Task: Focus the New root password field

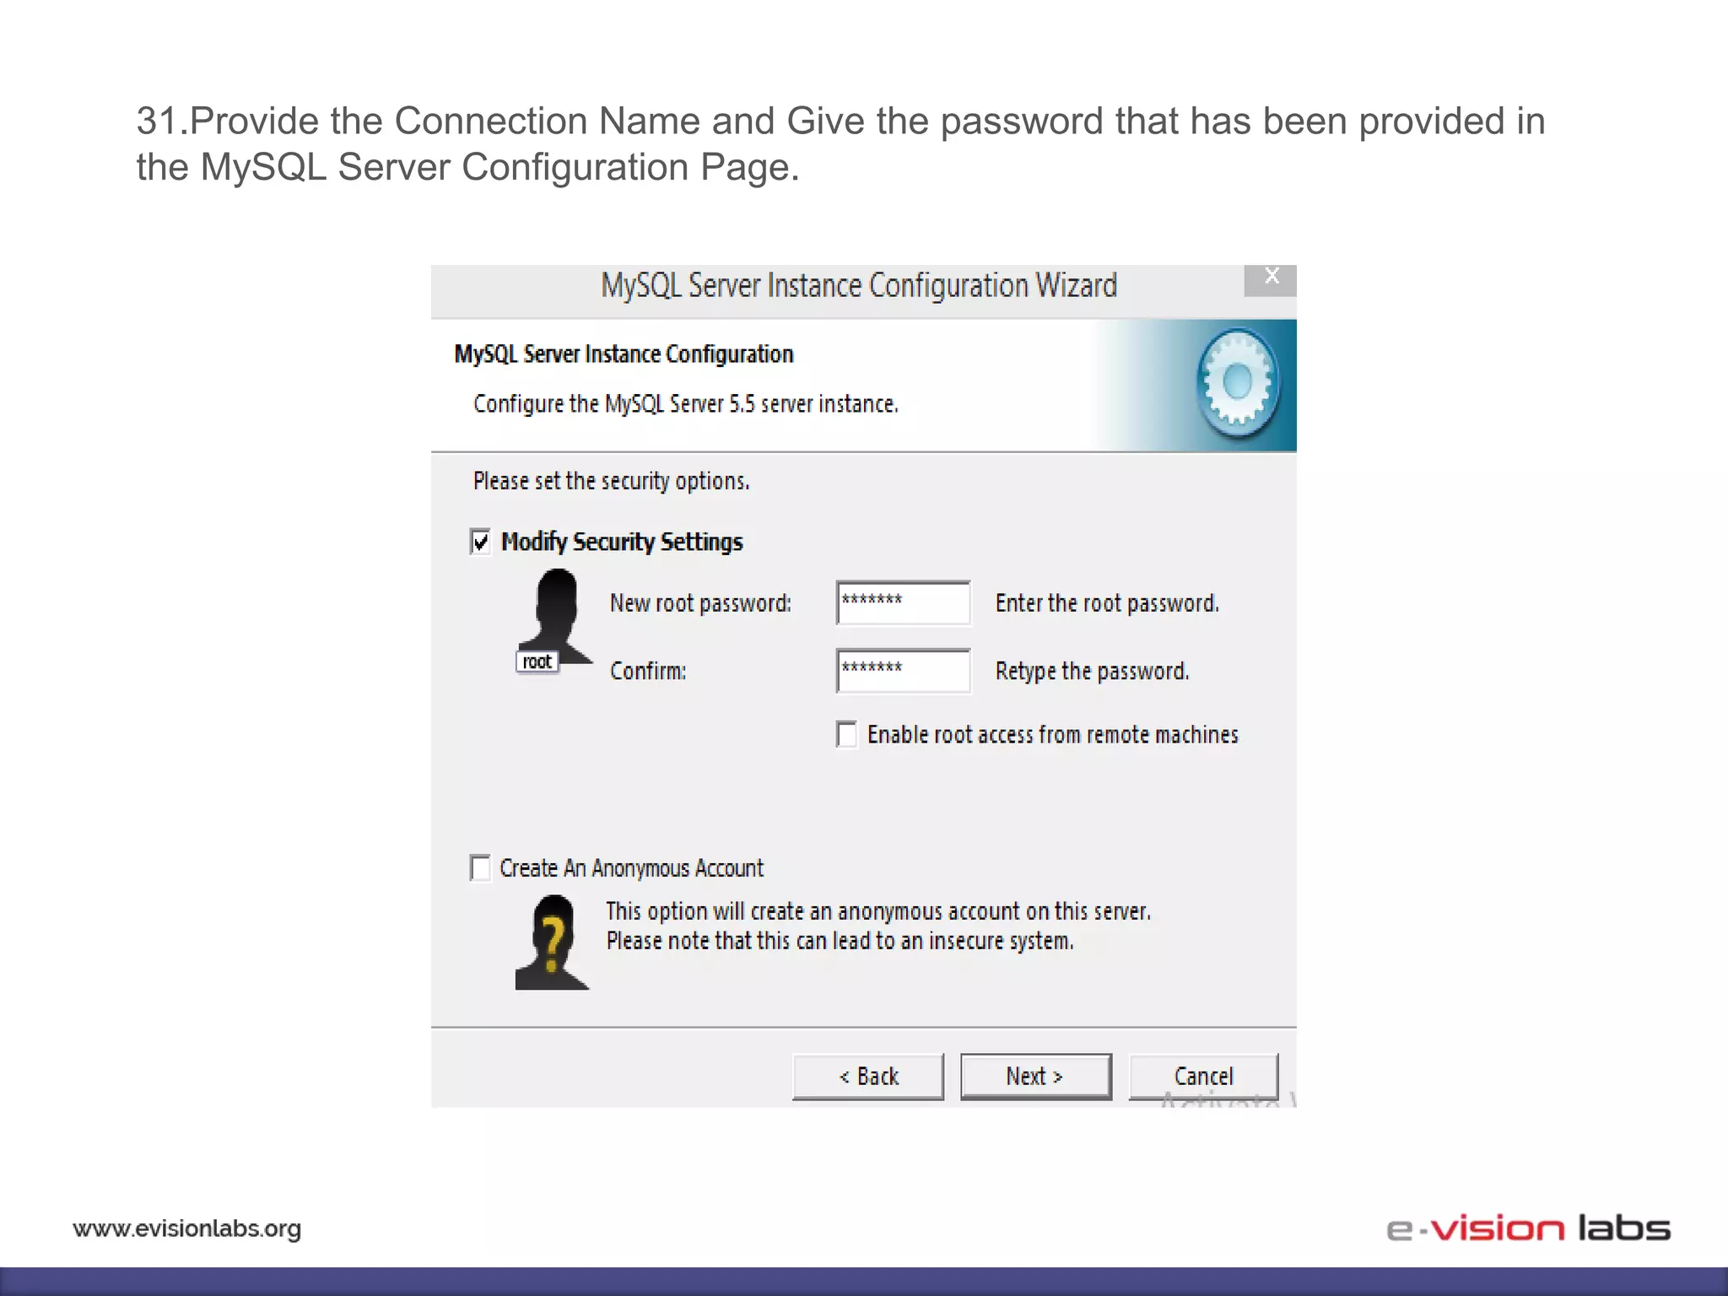Action: pyautogui.click(x=903, y=602)
